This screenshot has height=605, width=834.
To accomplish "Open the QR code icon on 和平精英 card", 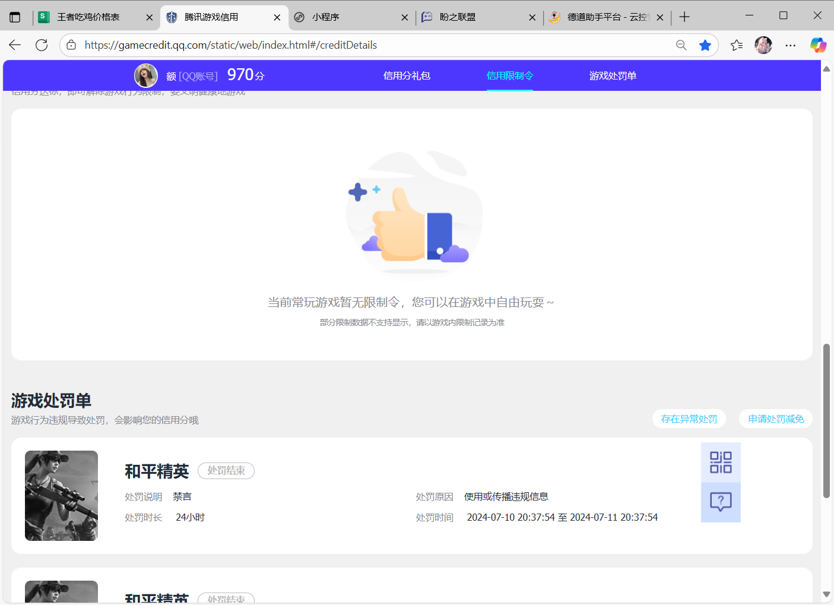I will tap(721, 462).
